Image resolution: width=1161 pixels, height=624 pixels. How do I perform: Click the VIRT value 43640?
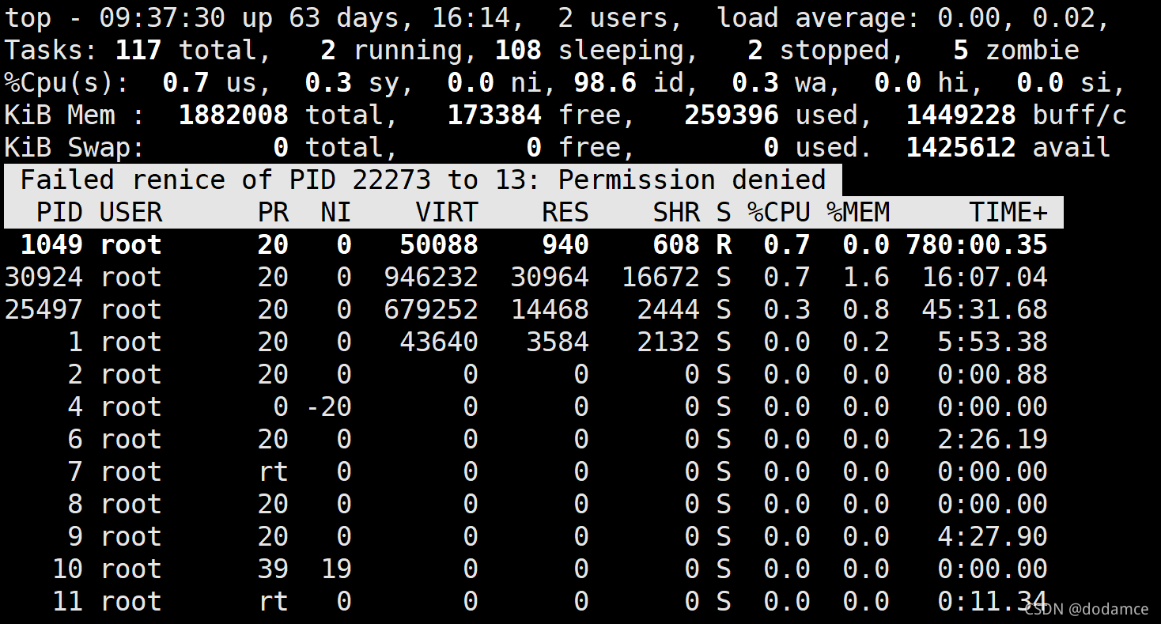[439, 342]
